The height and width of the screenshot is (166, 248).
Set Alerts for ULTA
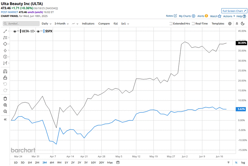[203, 16]
